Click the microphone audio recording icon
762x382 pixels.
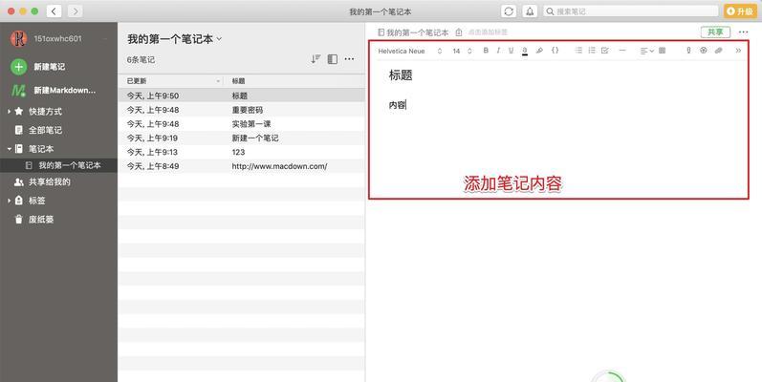688,51
